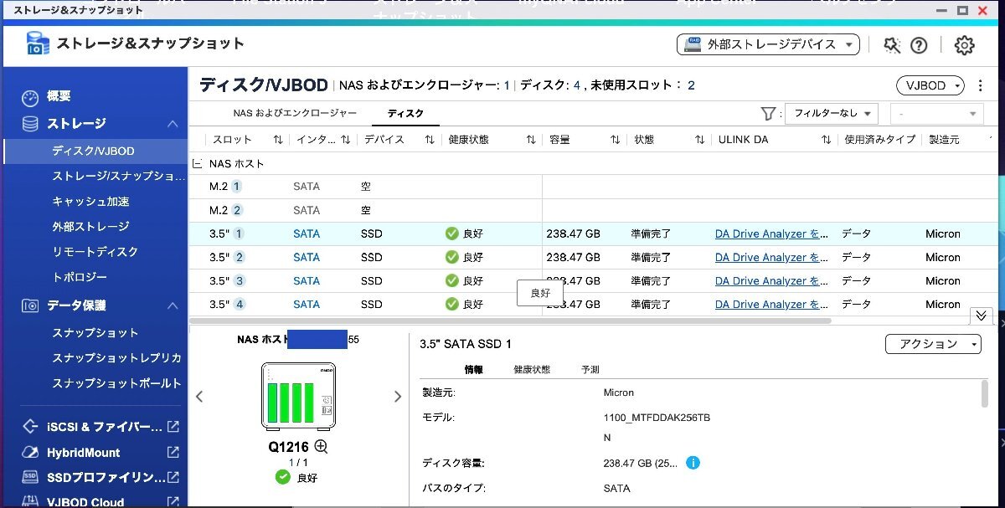Collapse the Data Protection sidebar section
The height and width of the screenshot is (508, 1005).
(173, 305)
